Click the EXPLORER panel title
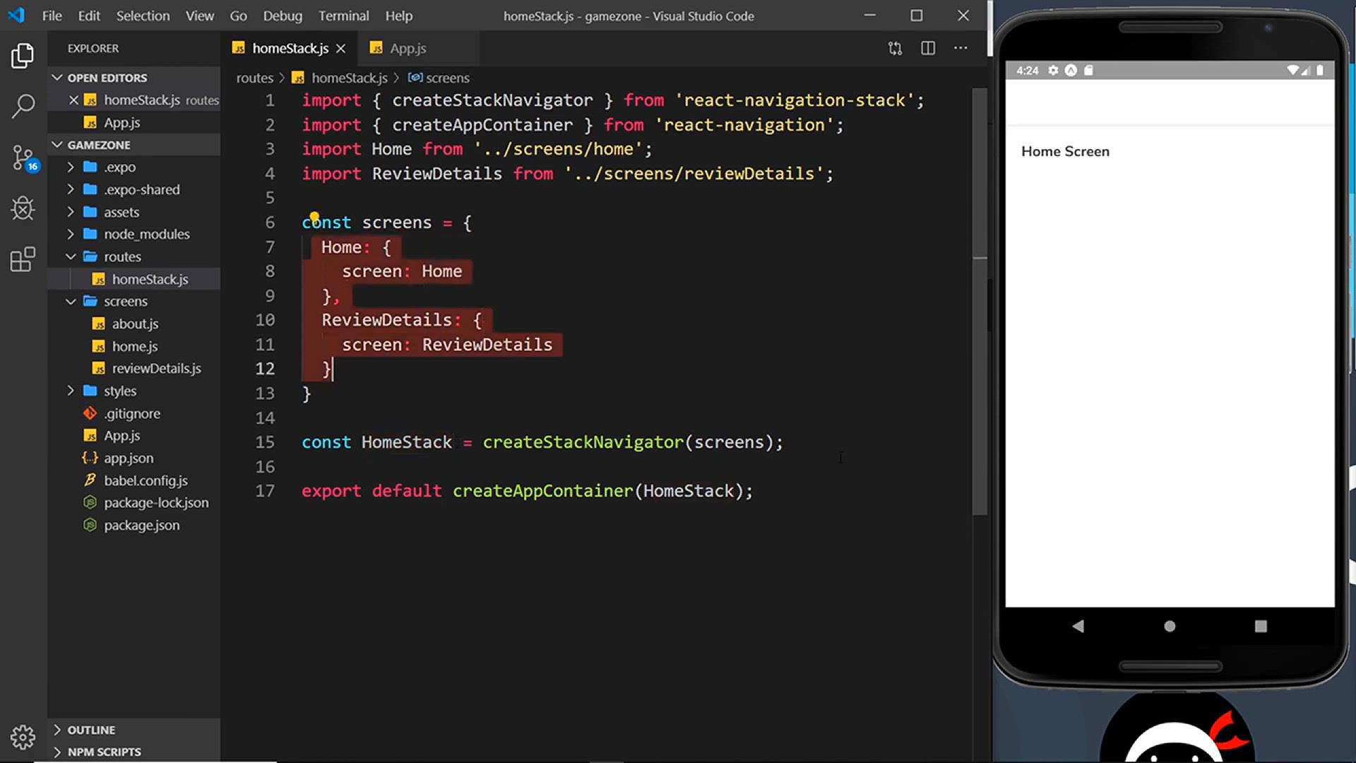Viewport: 1356px width, 763px height. tap(93, 48)
